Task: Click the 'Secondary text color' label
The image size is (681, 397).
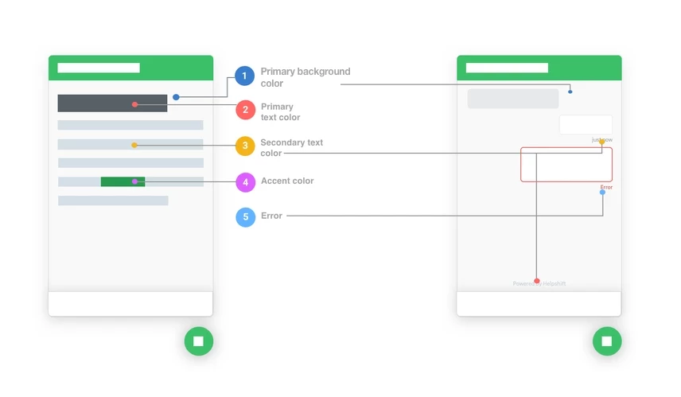Action: coord(291,147)
